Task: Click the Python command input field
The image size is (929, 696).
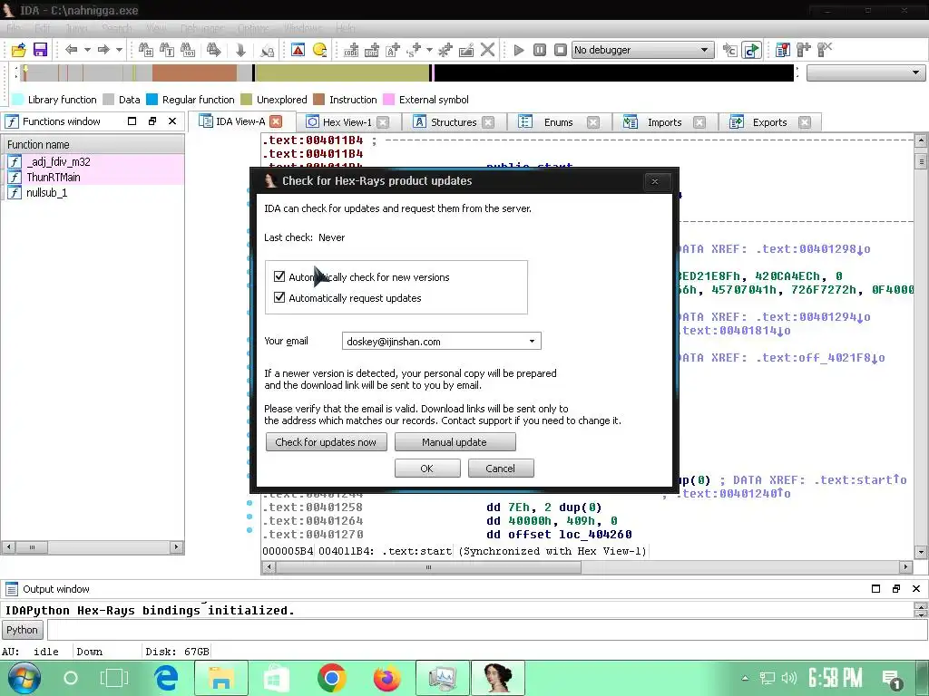Action: tap(486, 630)
